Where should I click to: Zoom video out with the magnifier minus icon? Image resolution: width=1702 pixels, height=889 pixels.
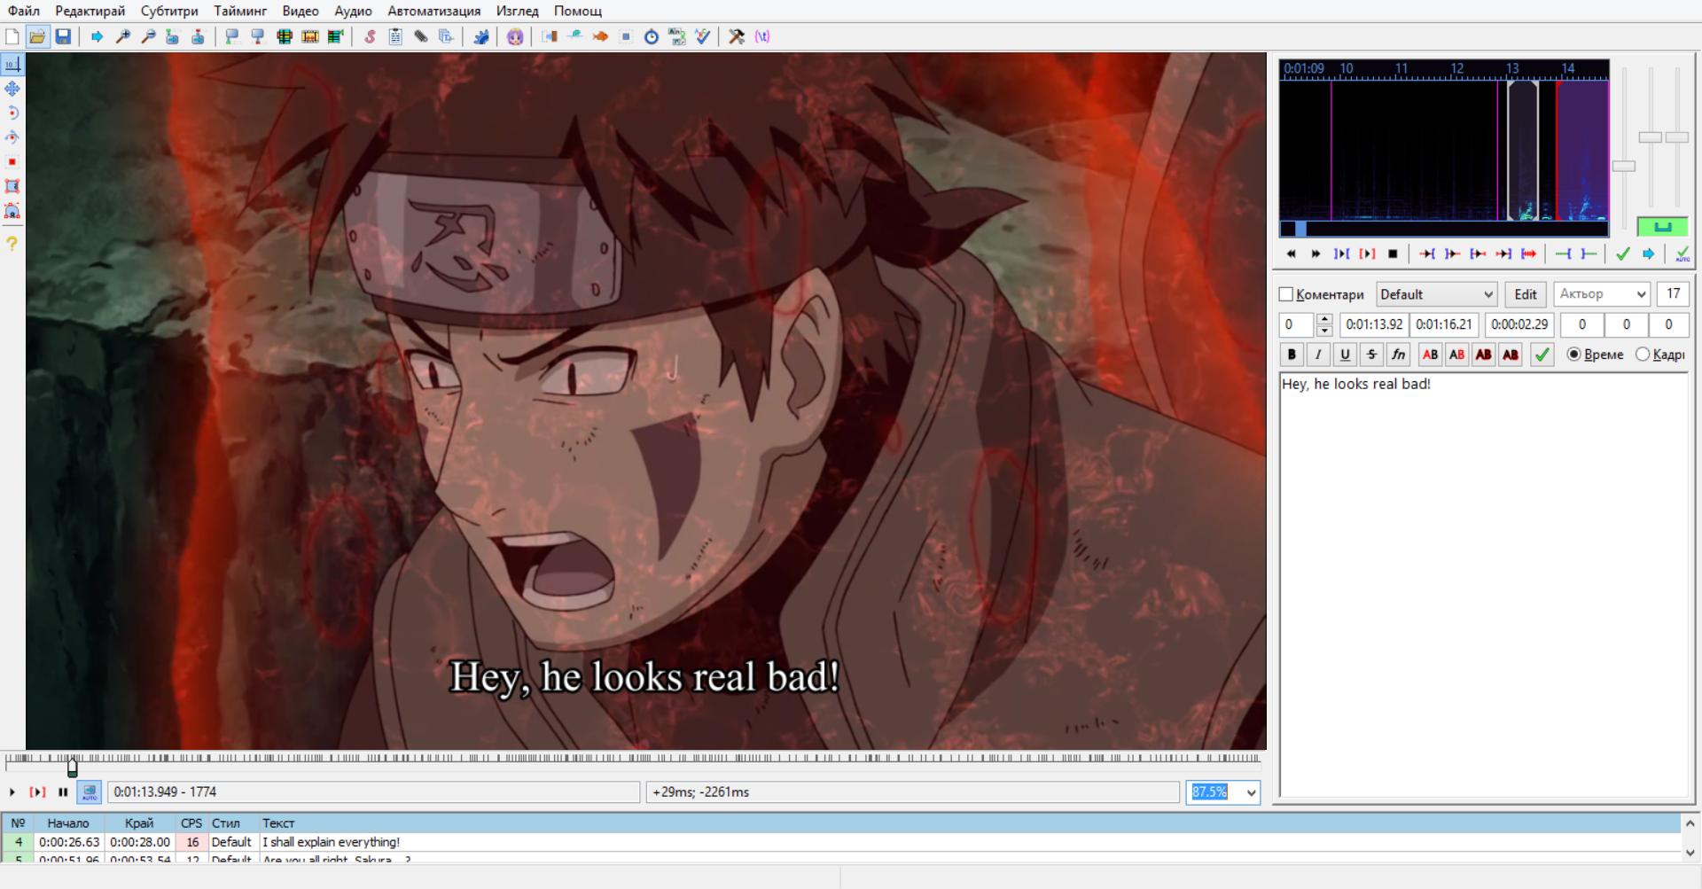[x=148, y=36]
